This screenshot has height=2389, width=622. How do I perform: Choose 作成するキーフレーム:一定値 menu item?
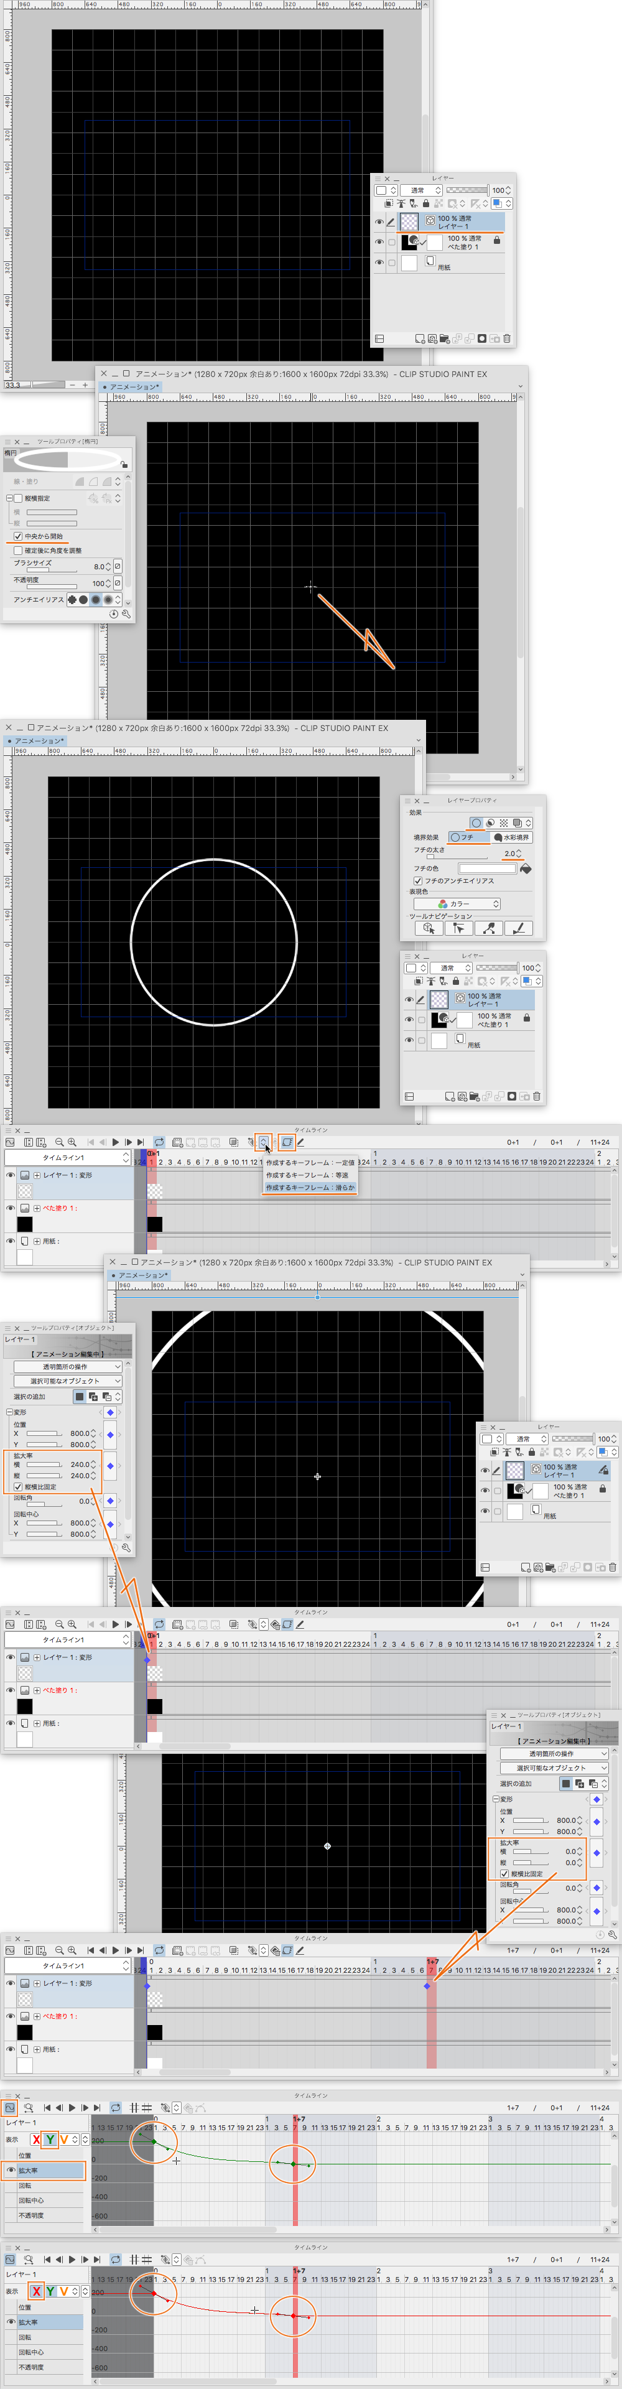310,1162
